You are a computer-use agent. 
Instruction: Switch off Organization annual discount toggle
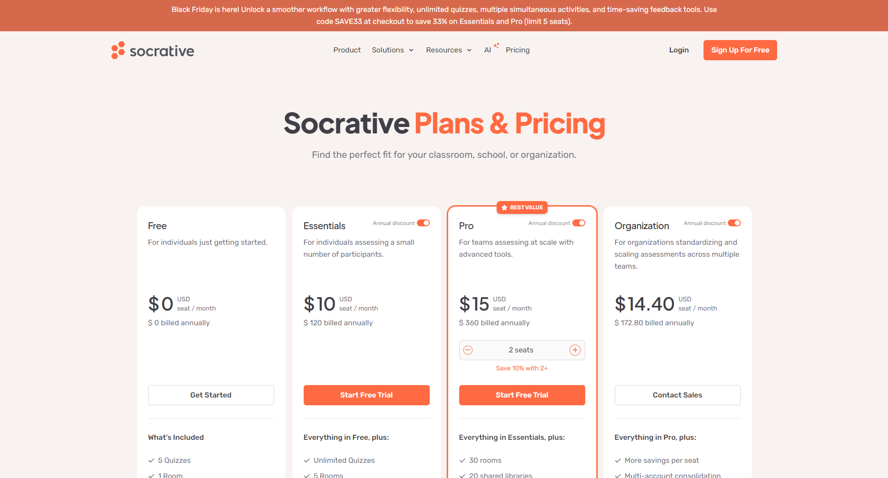coord(734,223)
